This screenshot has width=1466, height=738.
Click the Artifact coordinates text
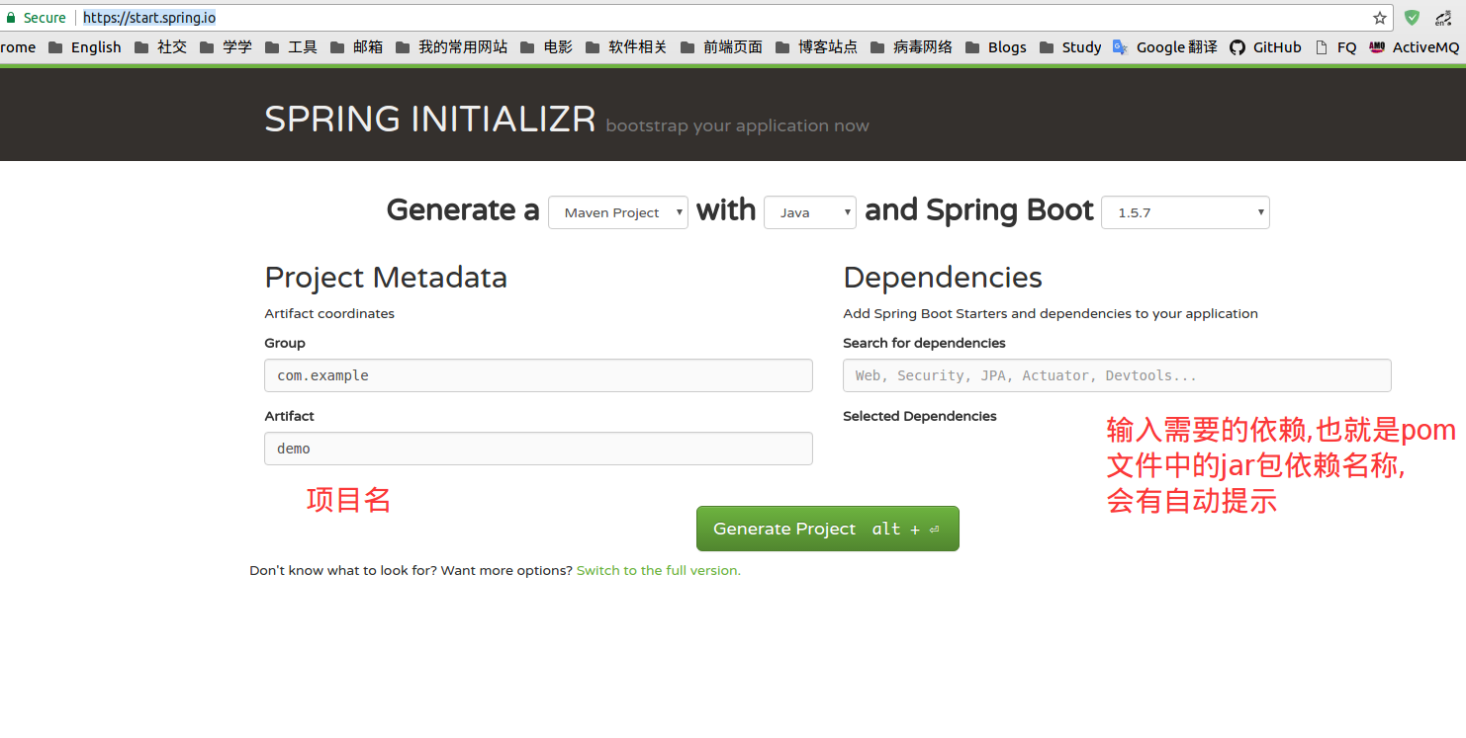click(x=329, y=313)
